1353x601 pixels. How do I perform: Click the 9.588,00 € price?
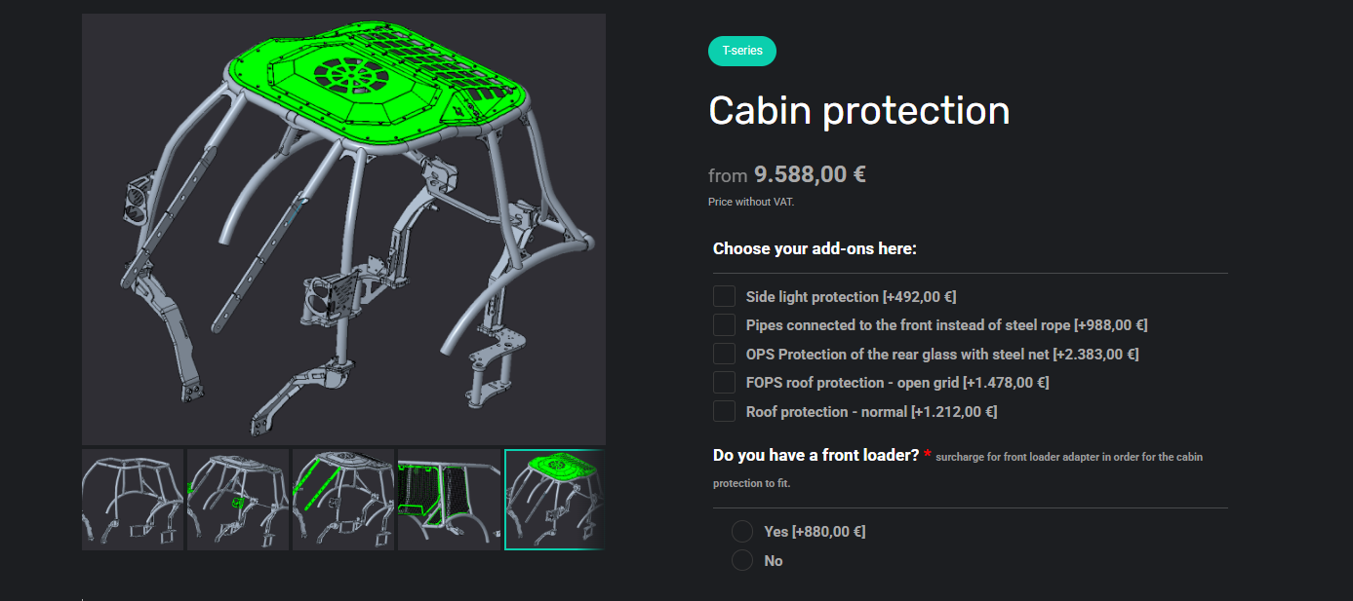coord(810,174)
